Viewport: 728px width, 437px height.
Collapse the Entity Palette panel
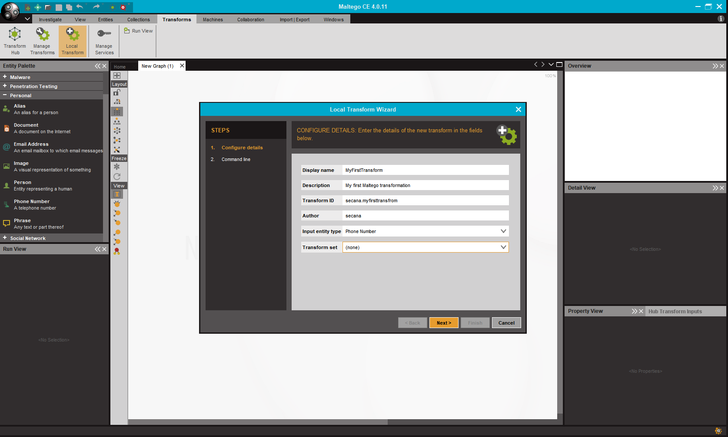pos(97,66)
